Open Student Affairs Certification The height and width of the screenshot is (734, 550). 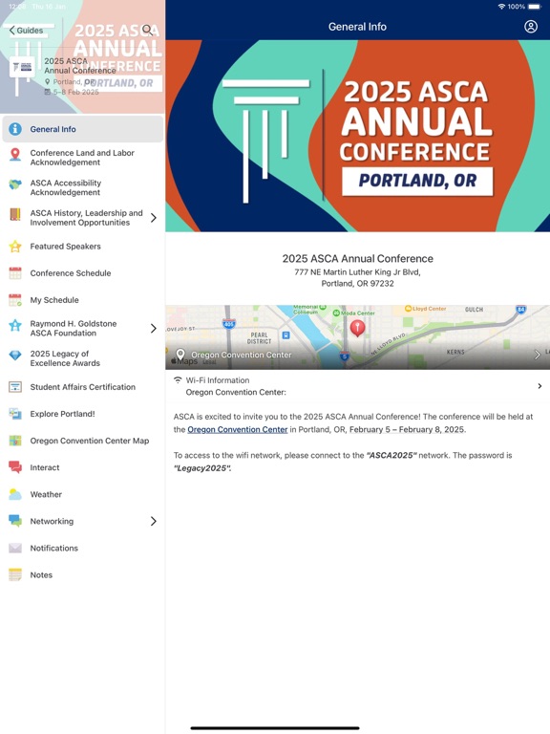pos(83,387)
